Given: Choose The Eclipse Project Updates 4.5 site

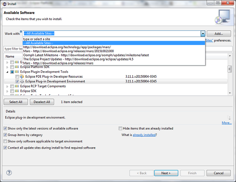Looking at the screenshot, I should click(114, 59).
